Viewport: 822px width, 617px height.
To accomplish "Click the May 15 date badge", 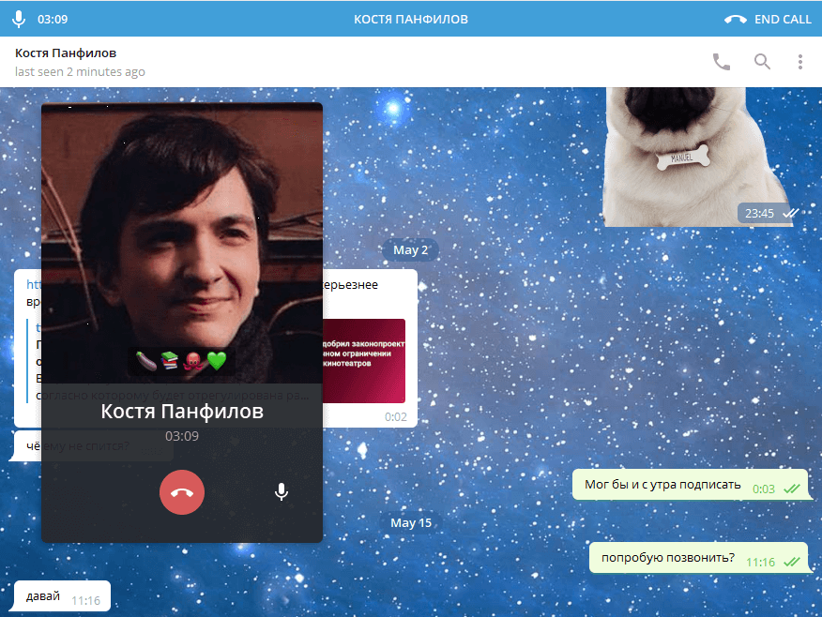I will 410,522.
